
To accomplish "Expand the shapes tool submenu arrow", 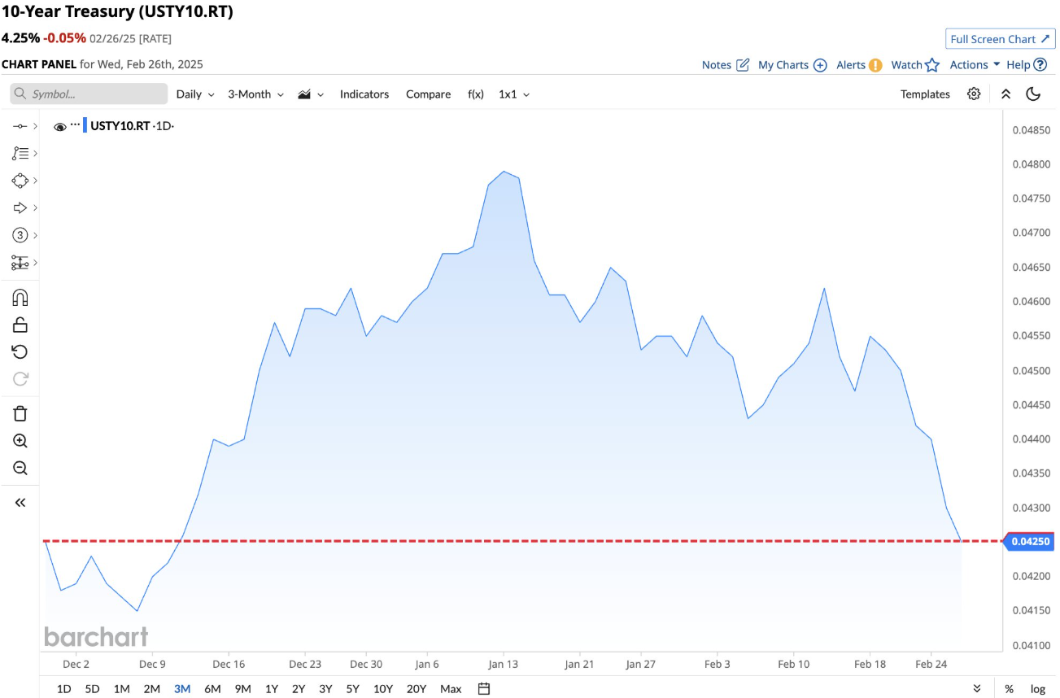I will click(35, 181).
